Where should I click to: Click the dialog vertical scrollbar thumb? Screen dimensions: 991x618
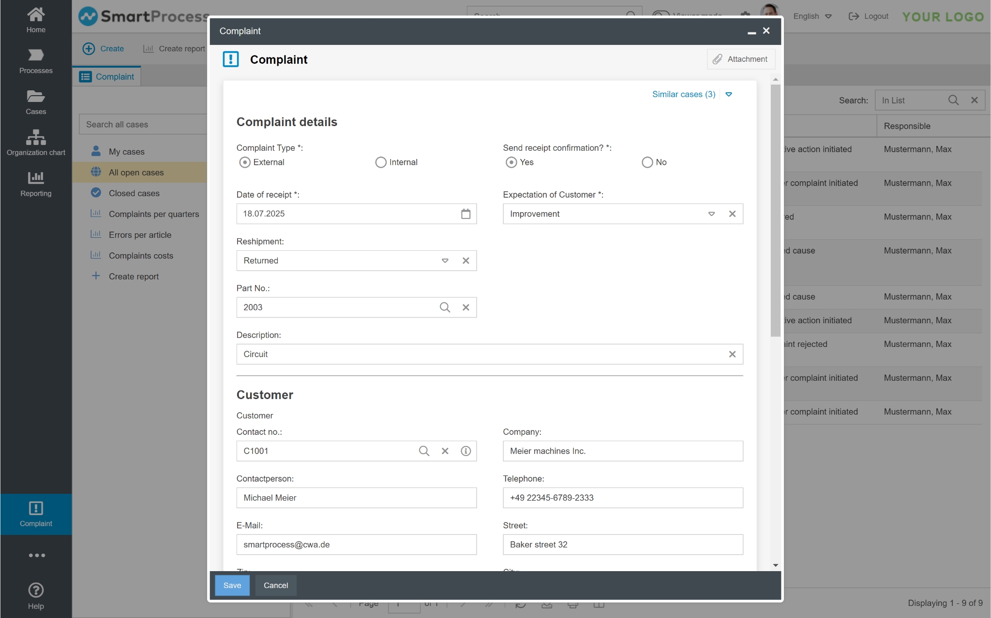(x=775, y=210)
